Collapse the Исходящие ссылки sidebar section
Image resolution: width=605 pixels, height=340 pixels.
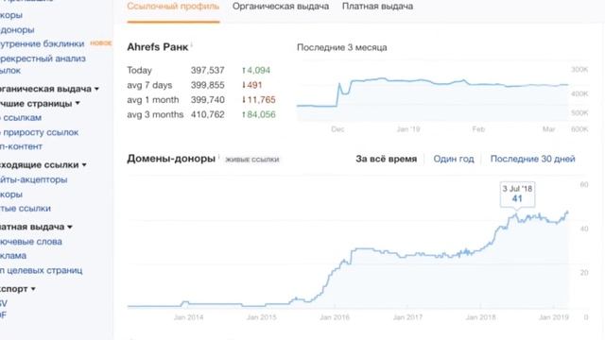click(84, 165)
